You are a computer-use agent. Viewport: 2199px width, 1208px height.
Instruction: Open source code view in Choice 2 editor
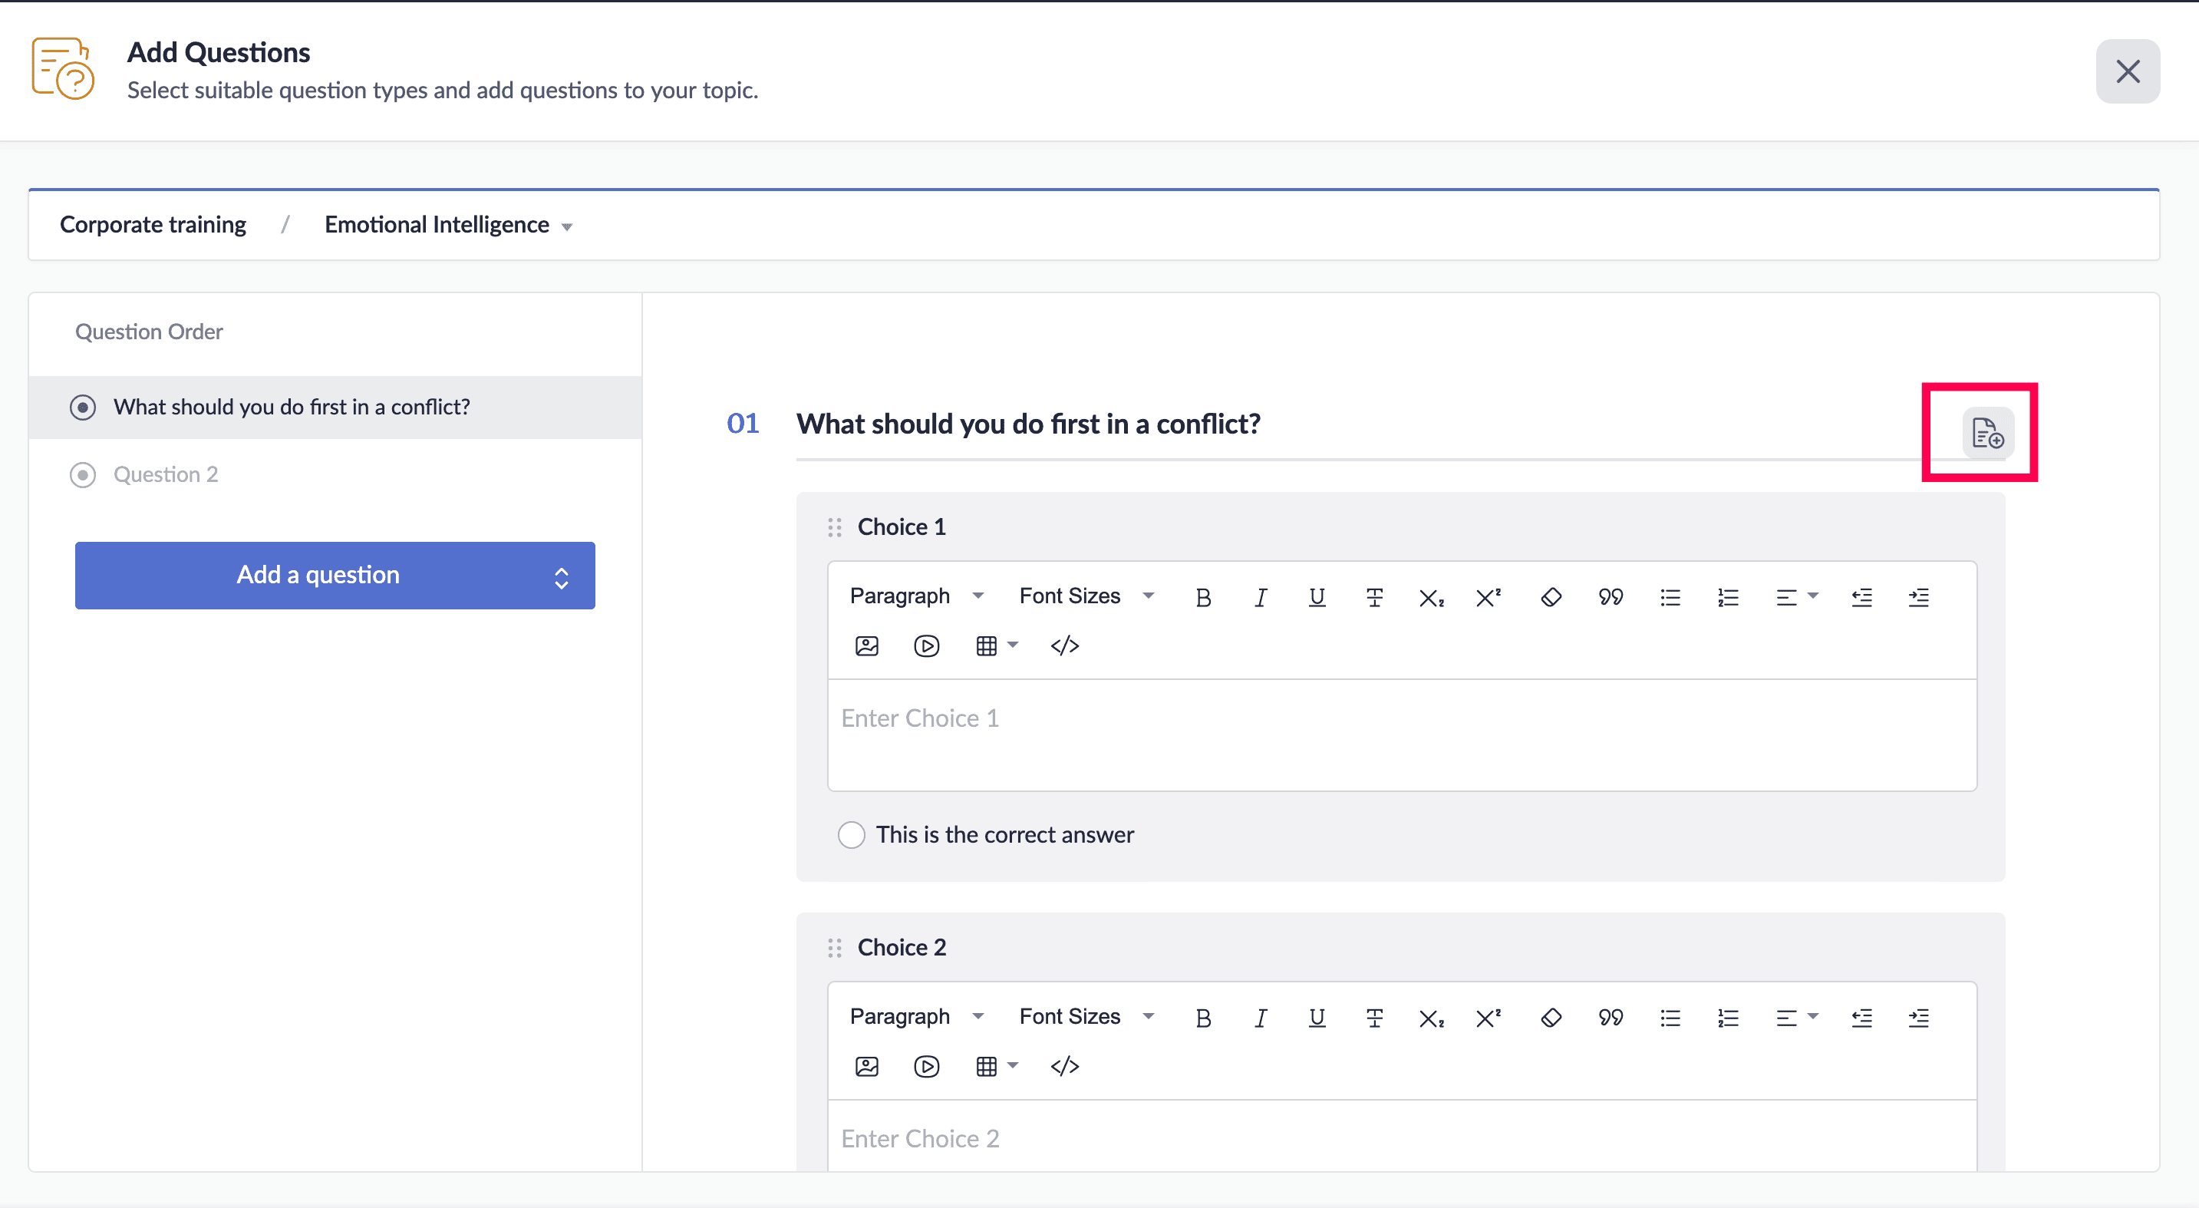point(1064,1066)
